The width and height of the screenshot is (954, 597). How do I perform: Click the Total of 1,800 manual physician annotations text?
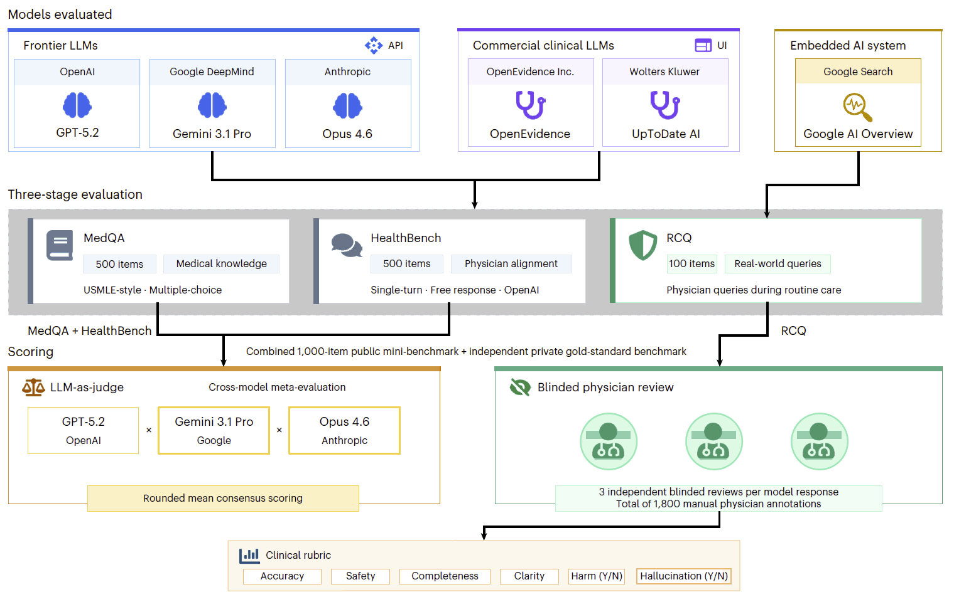718,504
